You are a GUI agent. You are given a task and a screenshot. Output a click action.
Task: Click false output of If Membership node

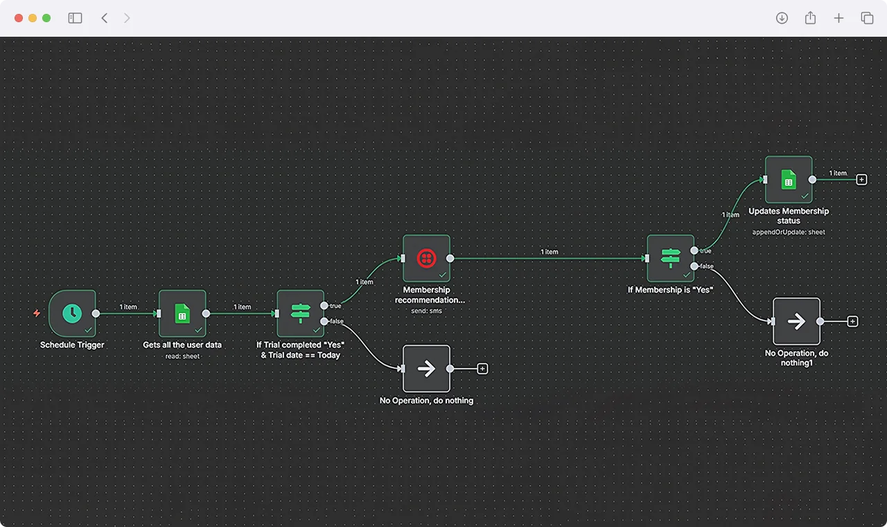694,266
